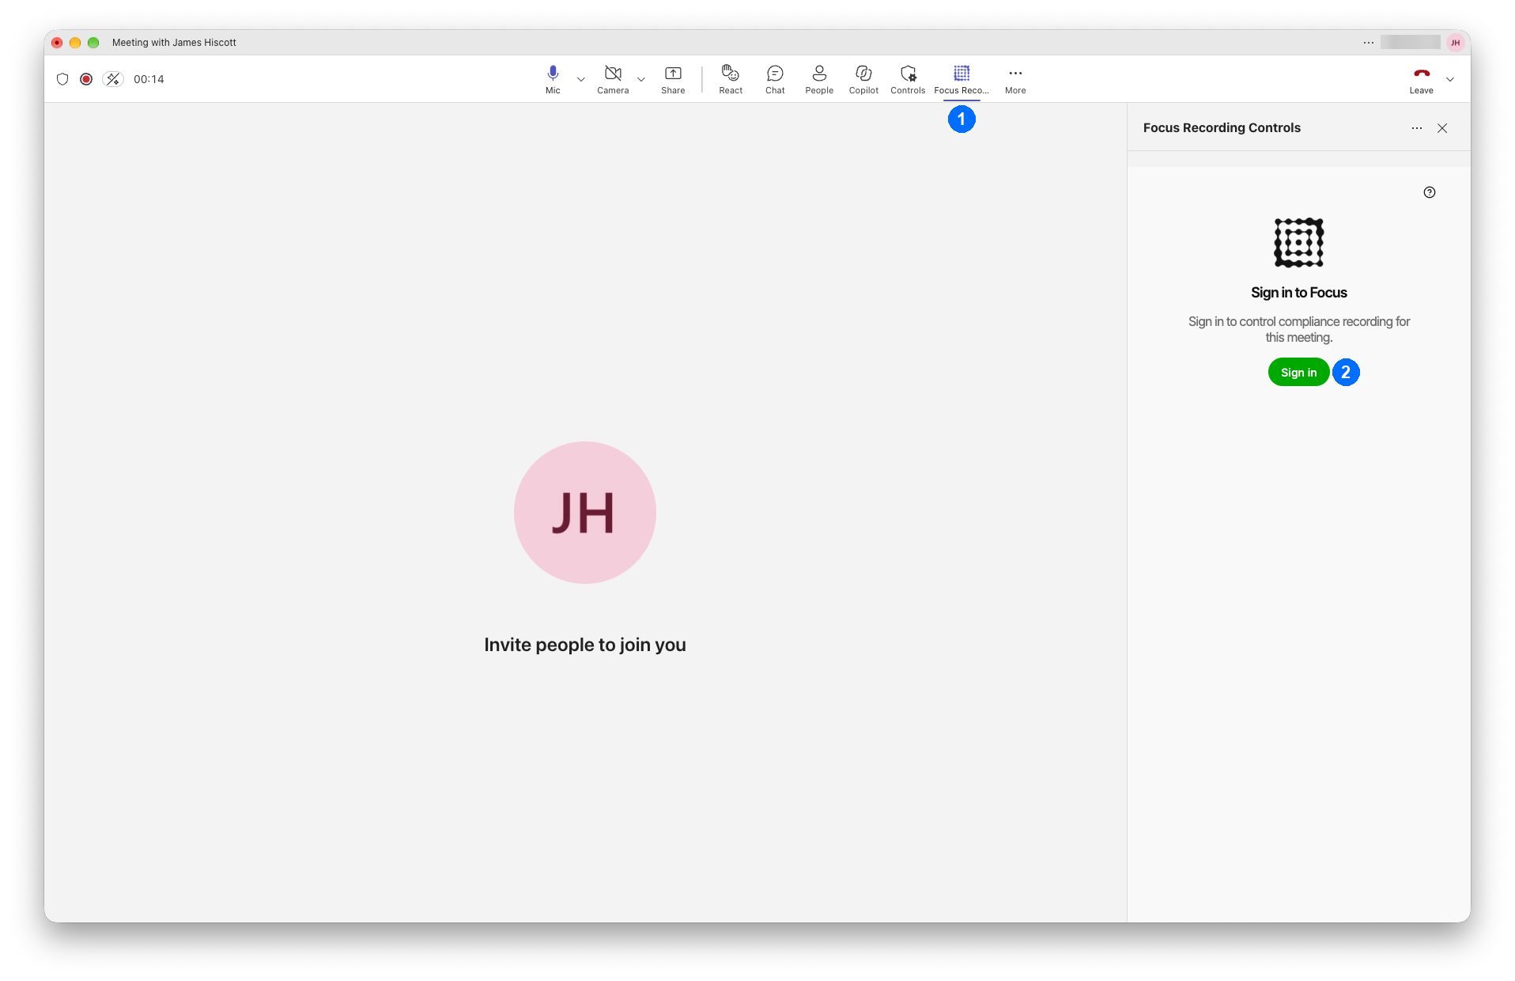Expand camera options dropdown arrow
Viewport: 1515px width, 981px height.
pos(641,79)
